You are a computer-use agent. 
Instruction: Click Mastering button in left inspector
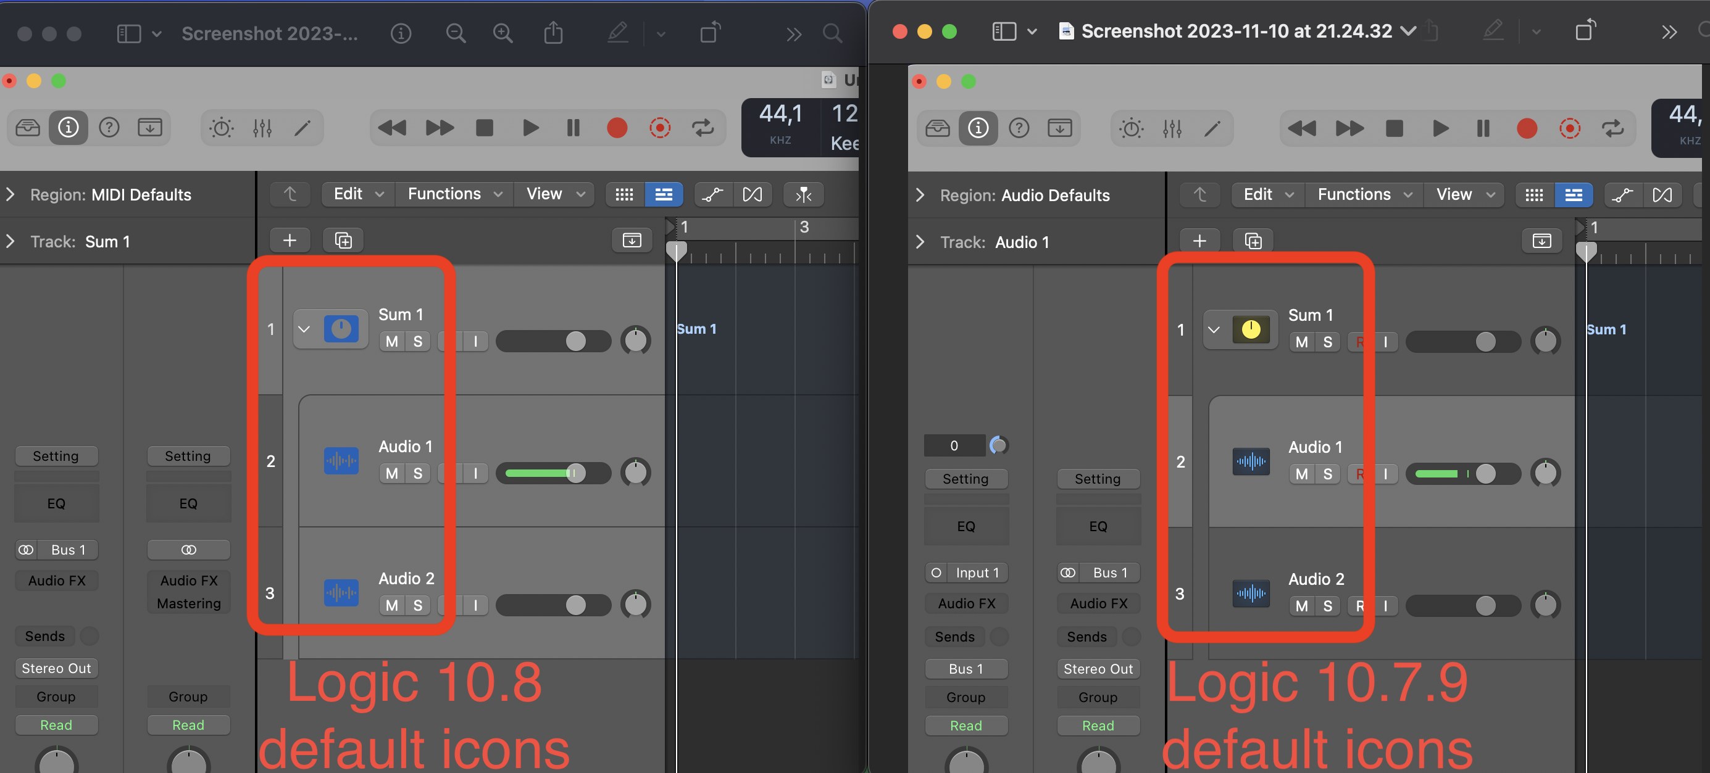click(x=188, y=604)
